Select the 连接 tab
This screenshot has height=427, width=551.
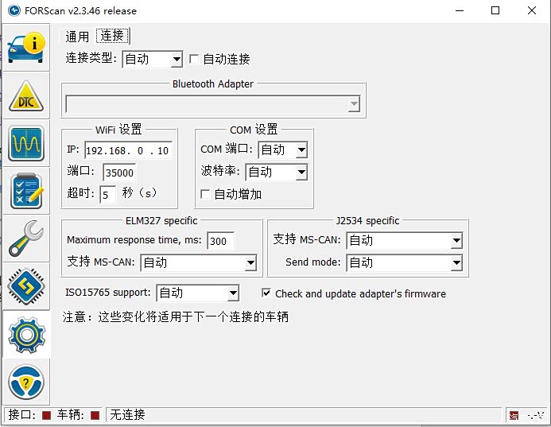point(112,36)
